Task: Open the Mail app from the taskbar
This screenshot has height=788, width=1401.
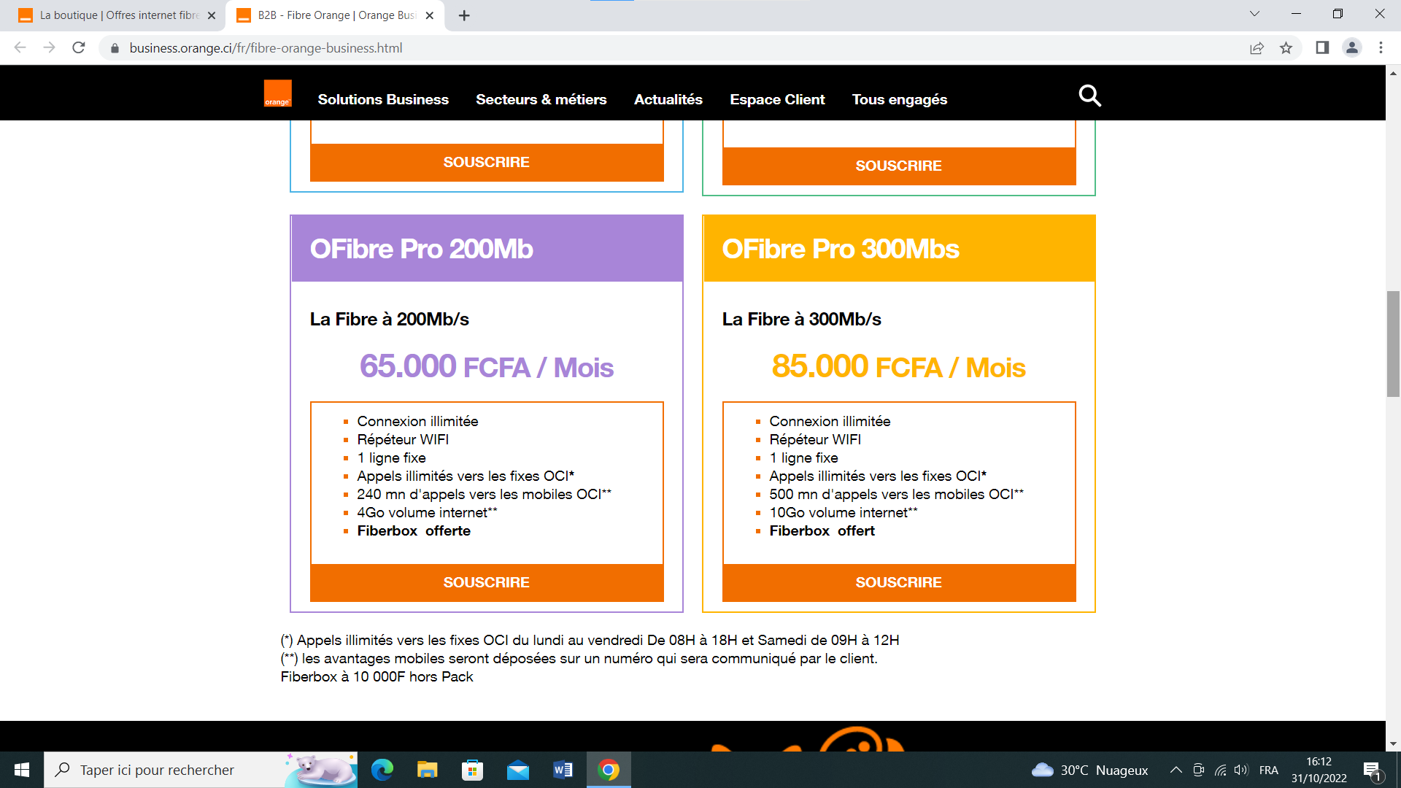Action: click(x=517, y=770)
